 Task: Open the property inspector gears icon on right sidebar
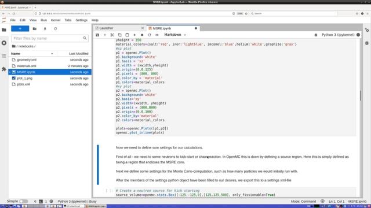(367, 30)
